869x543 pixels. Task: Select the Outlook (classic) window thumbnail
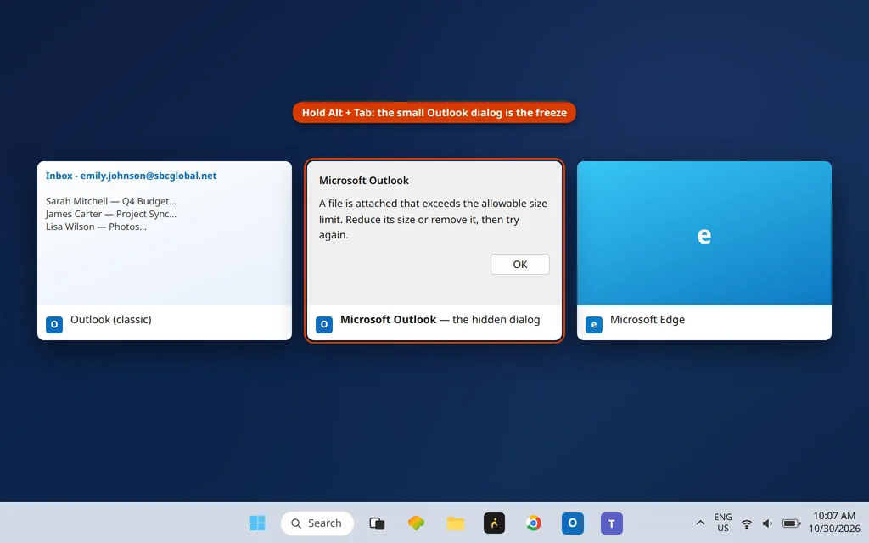point(165,250)
